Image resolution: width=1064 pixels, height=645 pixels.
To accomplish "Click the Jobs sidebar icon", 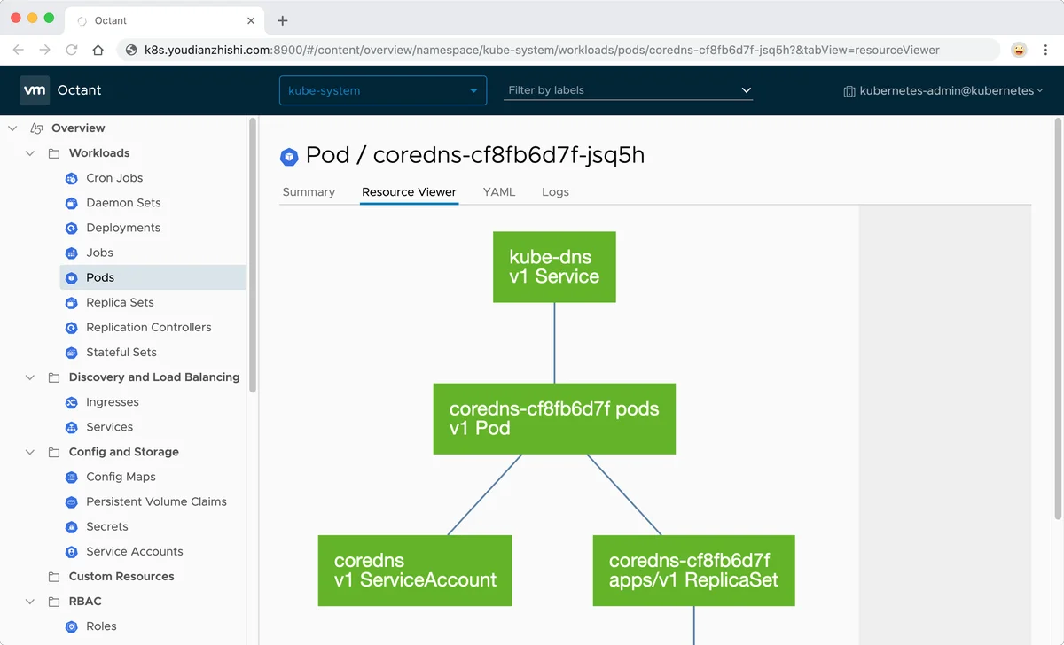I will 72,253.
